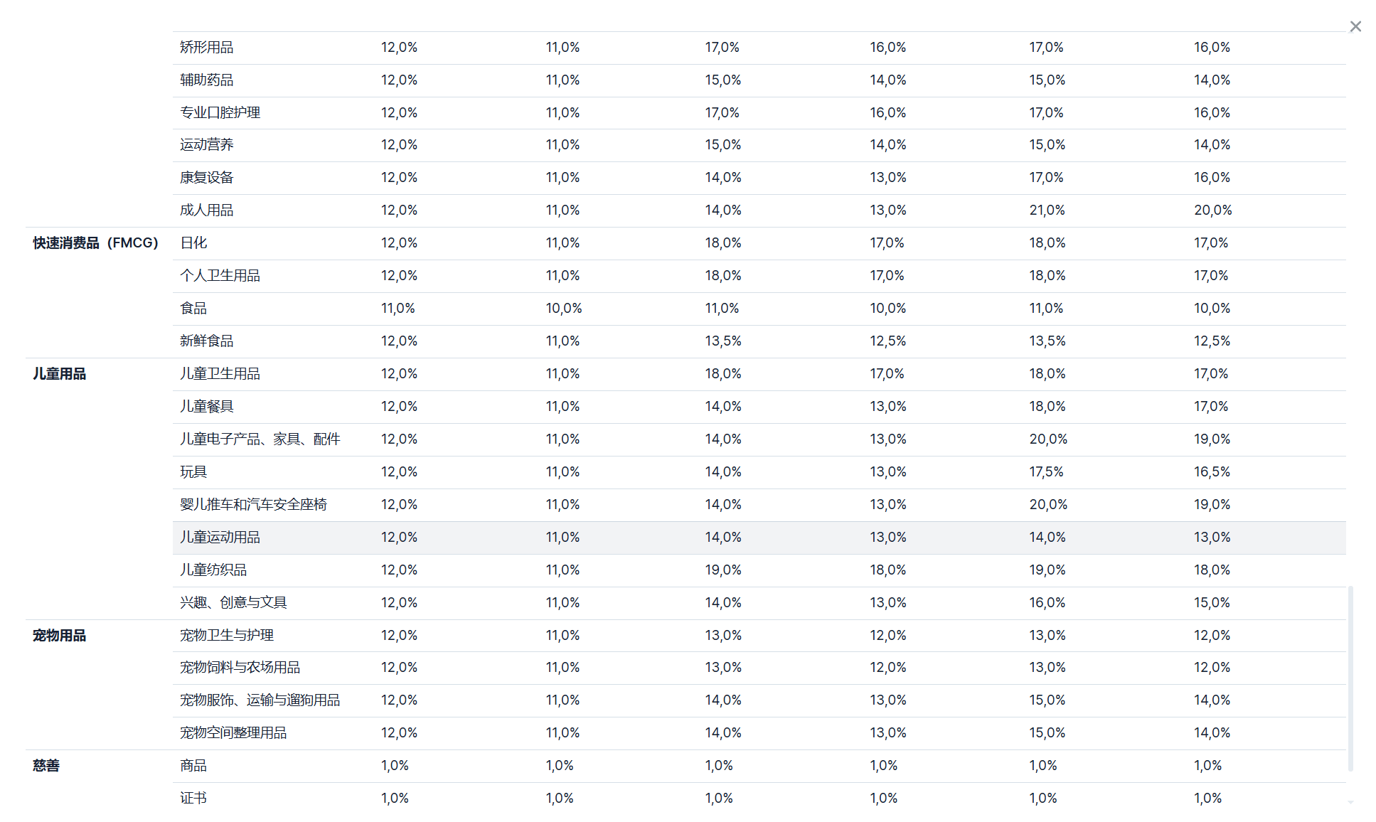Select the highlighted 儿童运动用品 row label
Viewport: 1376px width, 822px height.
click(x=220, y=538)
